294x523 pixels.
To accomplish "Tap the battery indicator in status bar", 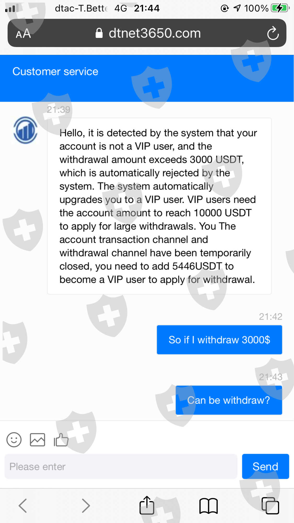I will click(x=280, y=8).
